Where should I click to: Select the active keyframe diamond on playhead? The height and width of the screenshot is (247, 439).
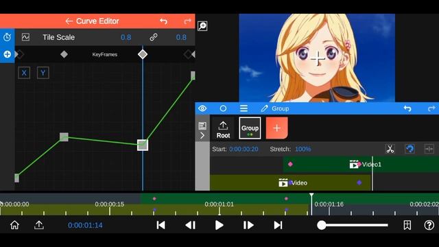pyautogui.click(x=143, y=54)
